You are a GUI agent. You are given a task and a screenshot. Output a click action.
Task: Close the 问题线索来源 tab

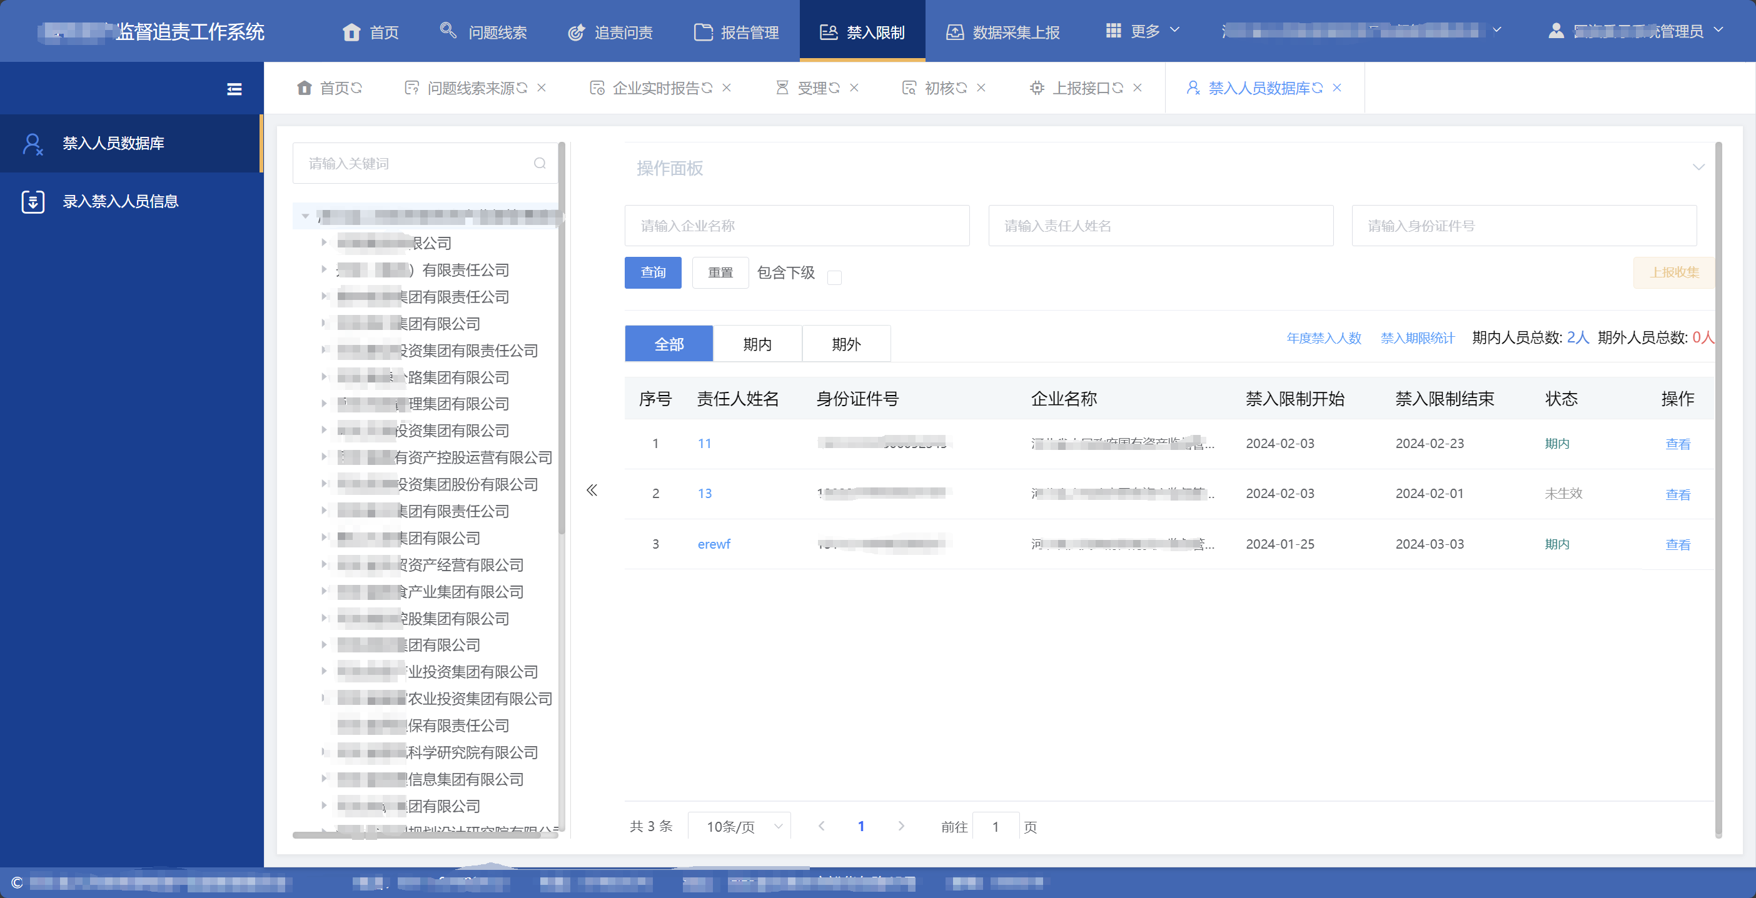[542, 88]
